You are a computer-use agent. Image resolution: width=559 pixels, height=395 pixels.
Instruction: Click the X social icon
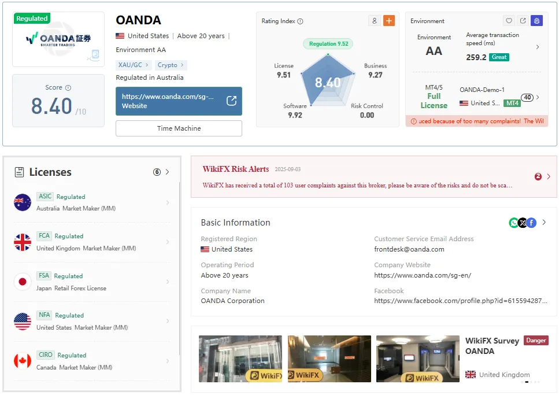(x=522, y=223)
